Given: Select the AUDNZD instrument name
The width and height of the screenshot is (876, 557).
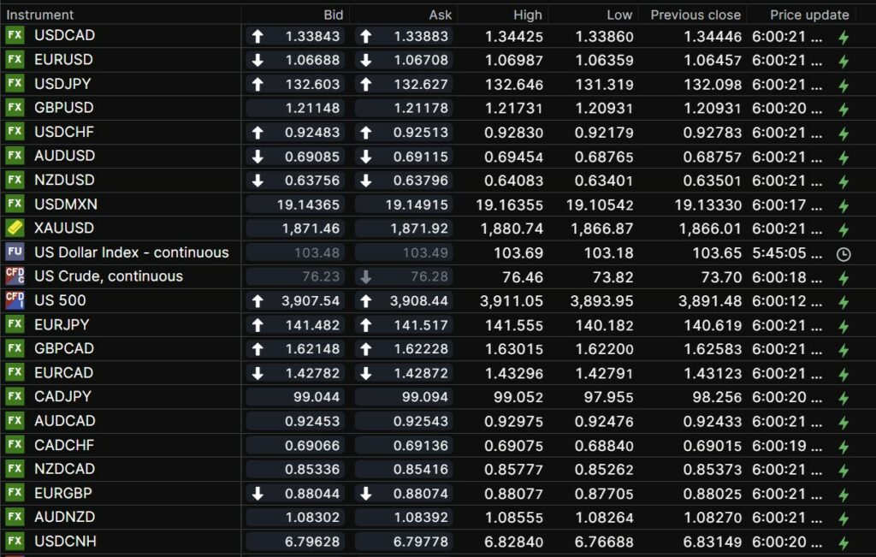Looking at the screenshot, I should [65, 517].
